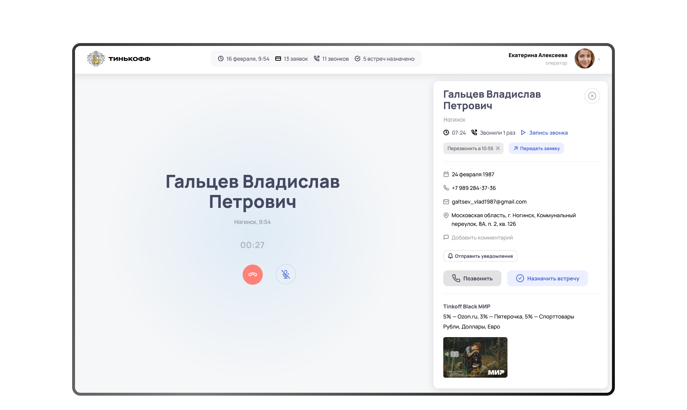Click the Позвонить button
The image size is (687, 410).
(472, 278)
